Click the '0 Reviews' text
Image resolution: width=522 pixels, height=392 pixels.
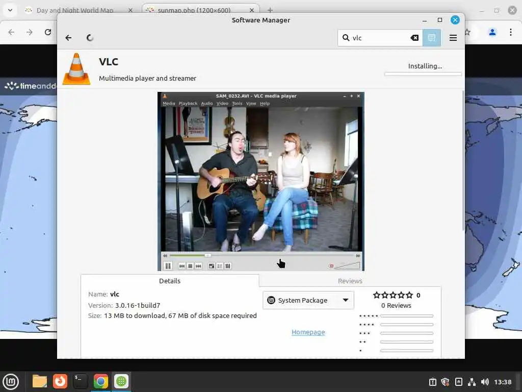396,305
